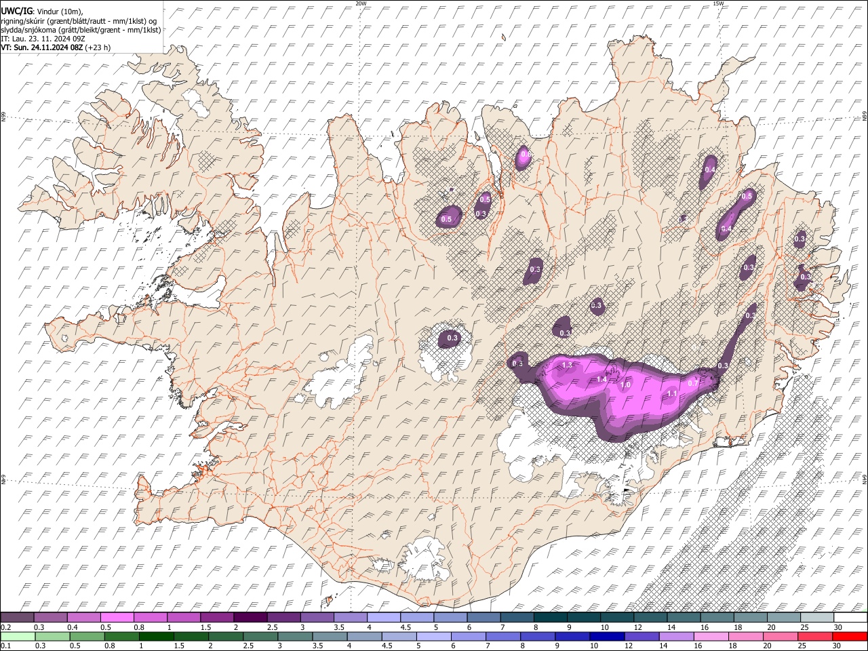
Task: Click the "0.8" label under the rain scale
Action: point(110,646)
